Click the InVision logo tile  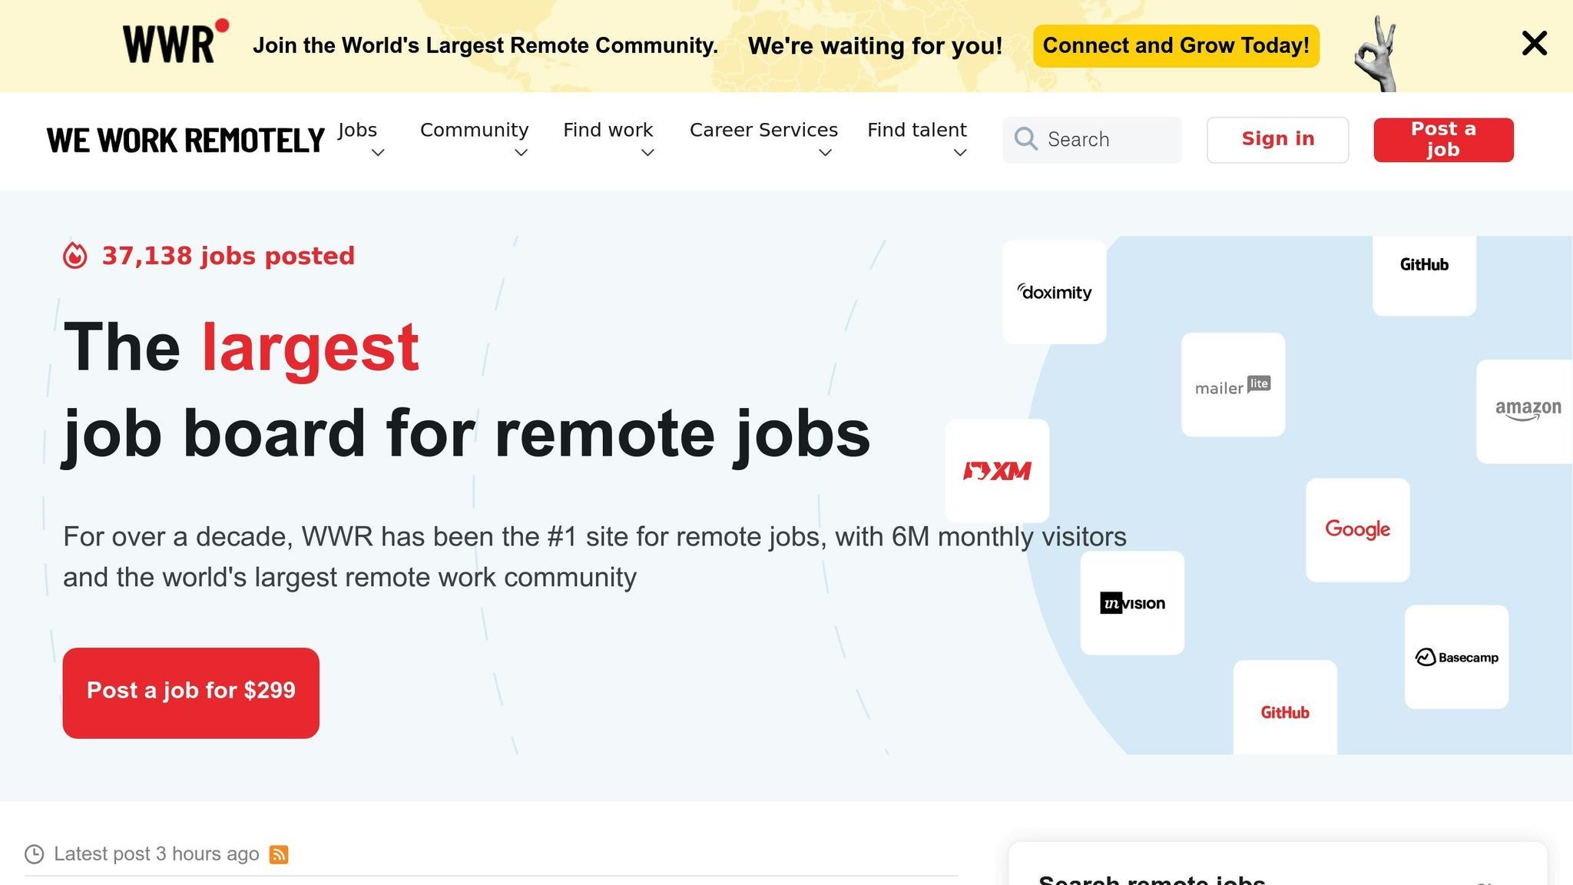pyautogui.click(x=1132, y=603)
